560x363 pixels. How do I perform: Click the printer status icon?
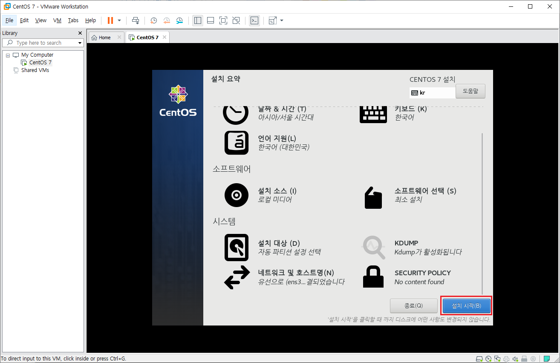pyautogui.click(x=506, y=359)
